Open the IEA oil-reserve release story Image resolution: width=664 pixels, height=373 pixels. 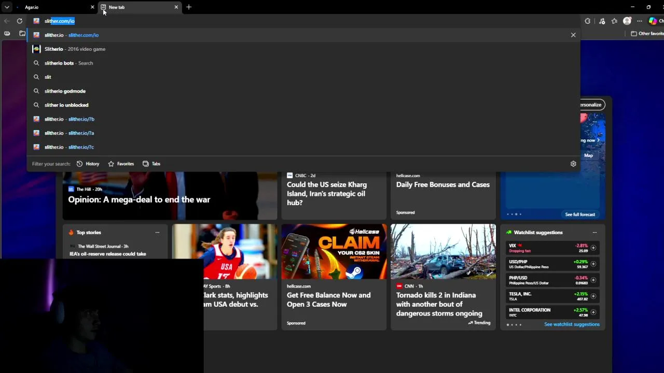pos(108,254)
